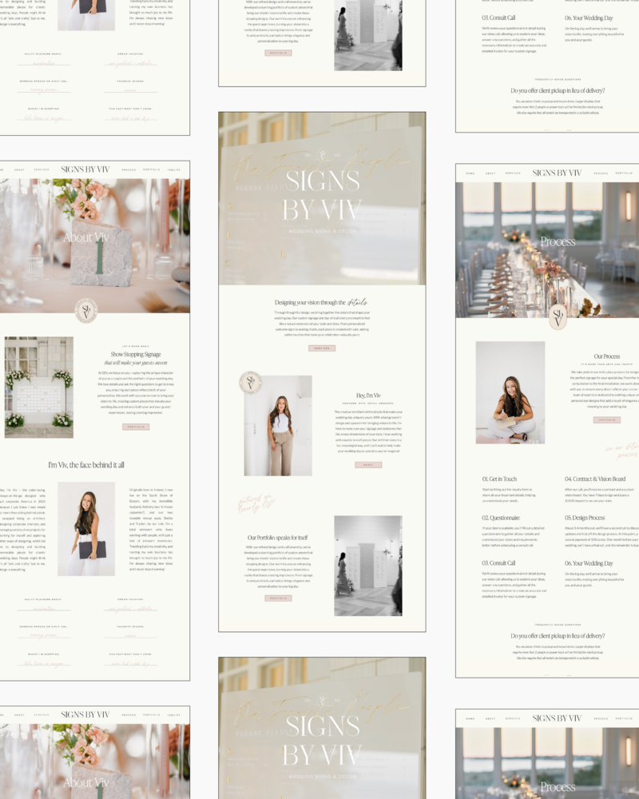Screen dimensions: 639x799
Task: Click INQUIRE nav link on About page showing SbV badge
Action: point(174,169)
